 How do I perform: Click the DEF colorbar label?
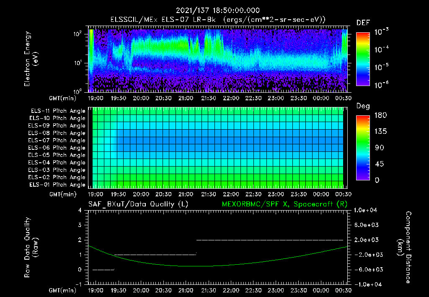(363, 23)
